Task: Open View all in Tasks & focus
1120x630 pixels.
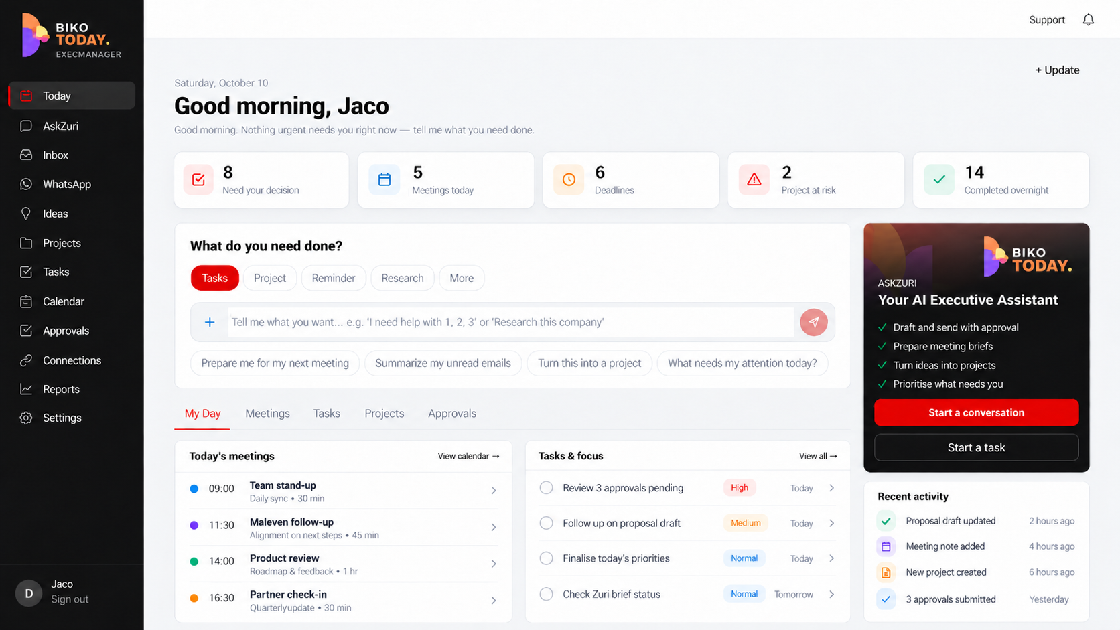Action: point(818,456)
